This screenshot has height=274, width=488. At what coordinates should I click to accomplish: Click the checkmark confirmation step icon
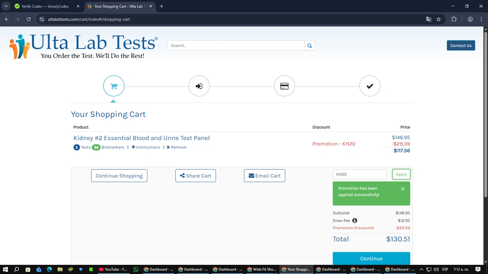click(370, 86)
